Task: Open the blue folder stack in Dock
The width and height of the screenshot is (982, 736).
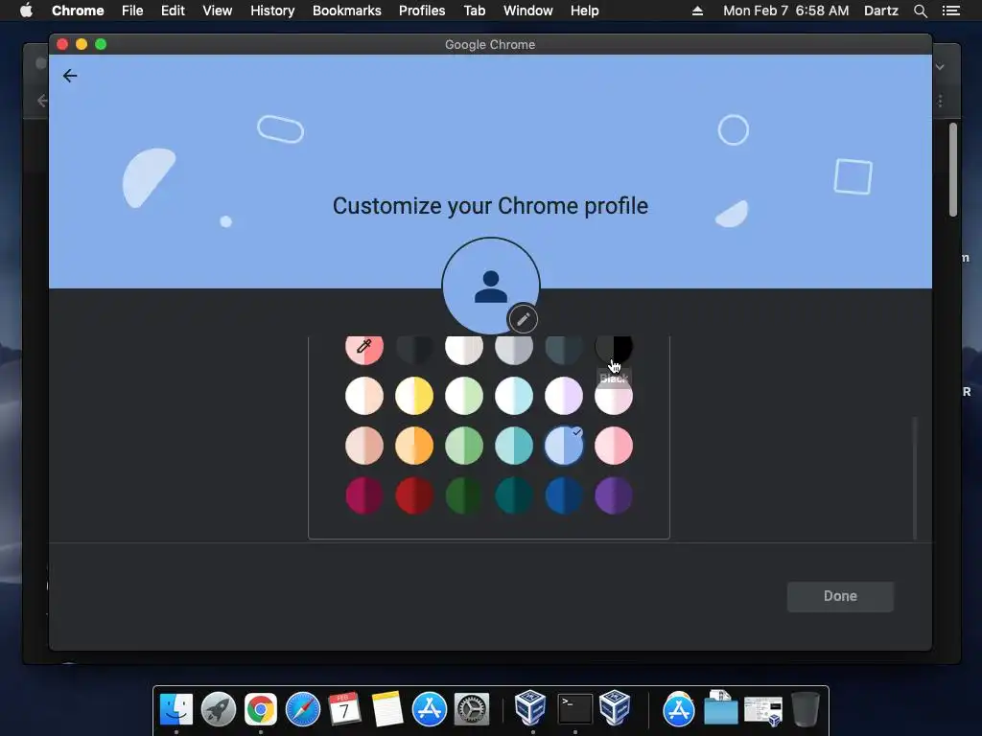Action: pos(720,708)
